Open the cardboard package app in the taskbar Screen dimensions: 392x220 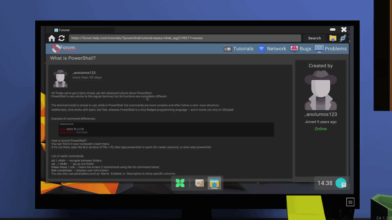[199, 183]
